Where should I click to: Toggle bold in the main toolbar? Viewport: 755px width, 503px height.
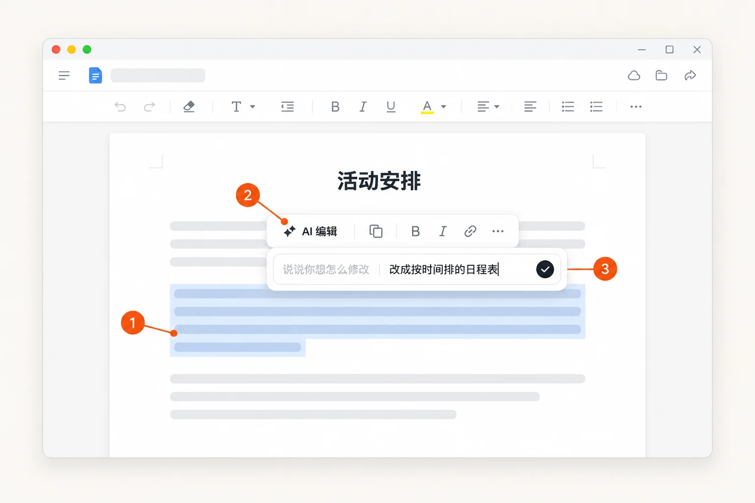point(335,107)
